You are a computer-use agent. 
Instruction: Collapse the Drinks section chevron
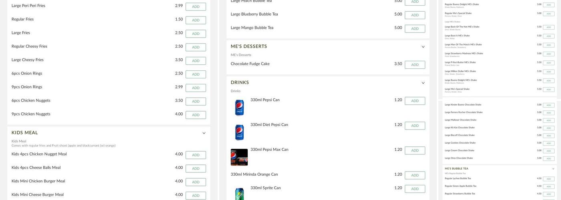tap(423, 83)
